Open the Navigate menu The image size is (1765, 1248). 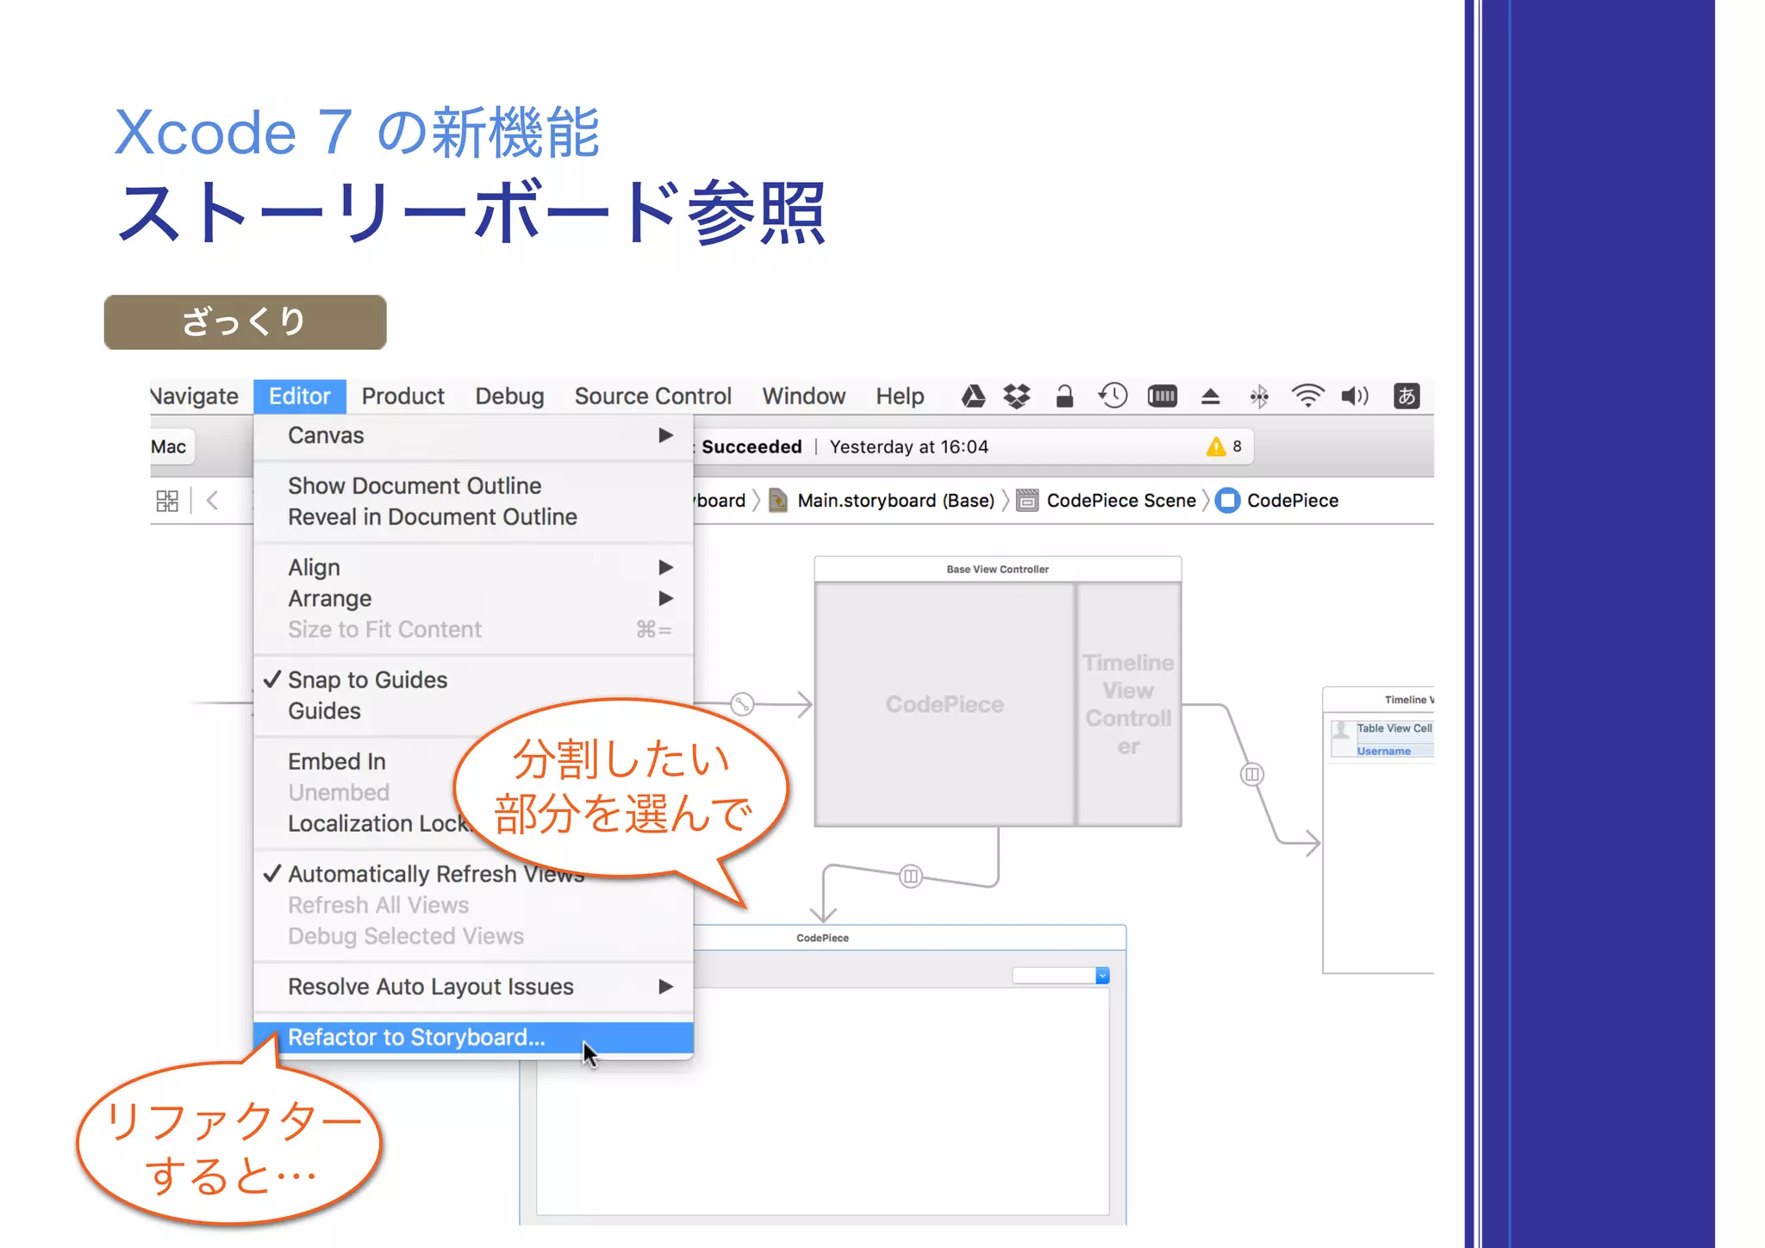[x=195, y=396]
